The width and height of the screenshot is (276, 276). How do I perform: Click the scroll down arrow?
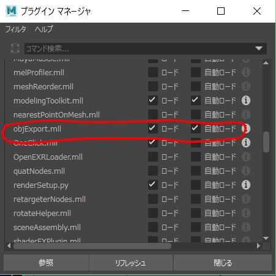pos(266,238)
